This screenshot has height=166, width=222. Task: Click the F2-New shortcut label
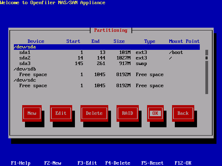[x=53, y=163]
